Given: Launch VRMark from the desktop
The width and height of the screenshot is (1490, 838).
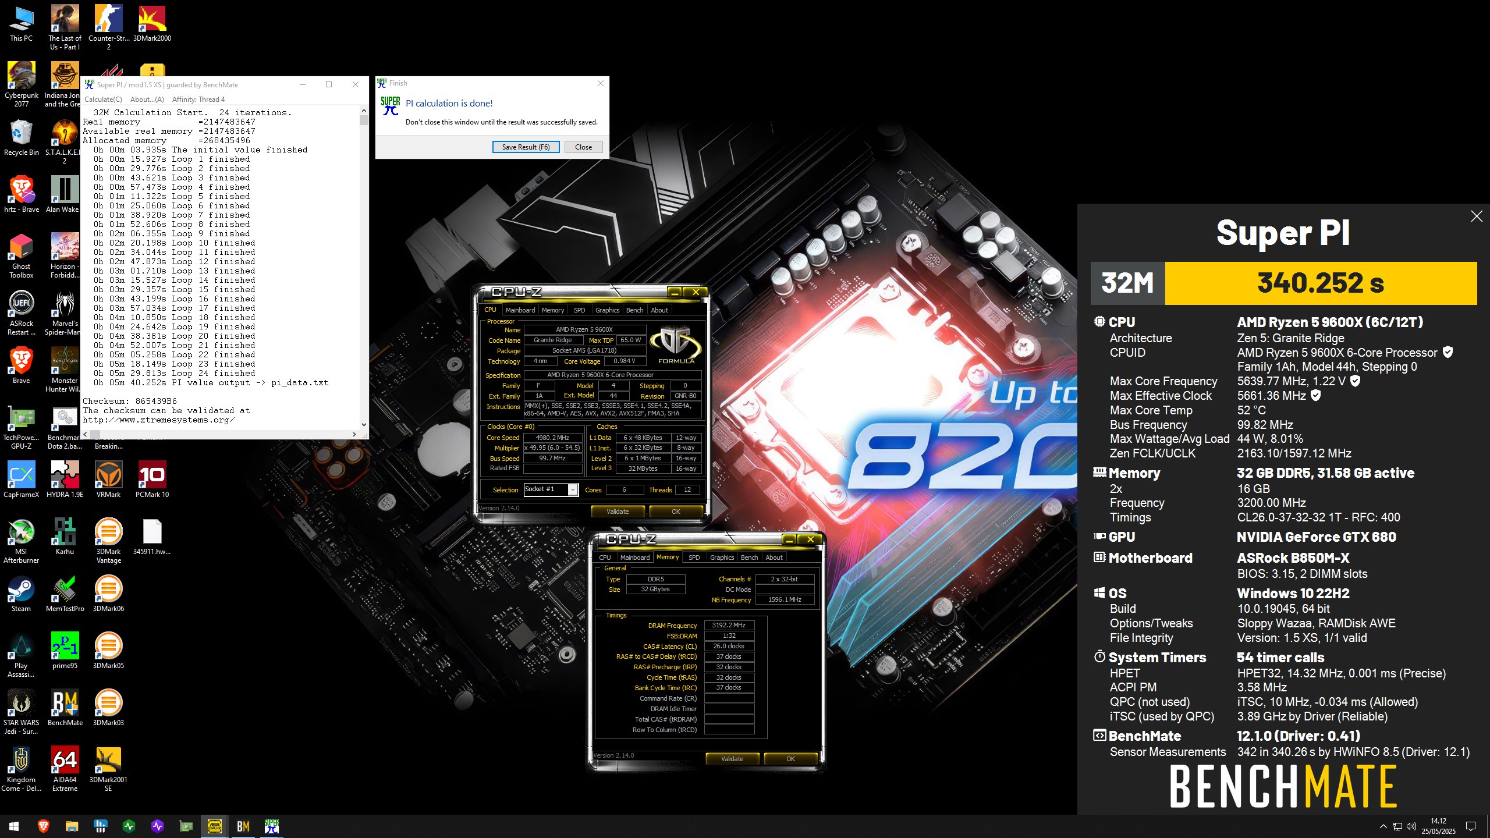Looking at the screenshot, I should coord(108,480).
